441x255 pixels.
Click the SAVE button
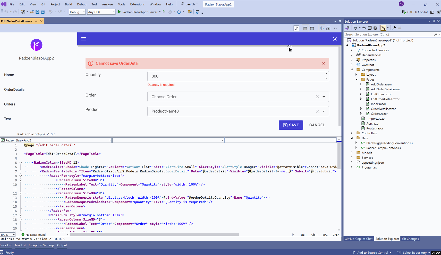point(291,125)
